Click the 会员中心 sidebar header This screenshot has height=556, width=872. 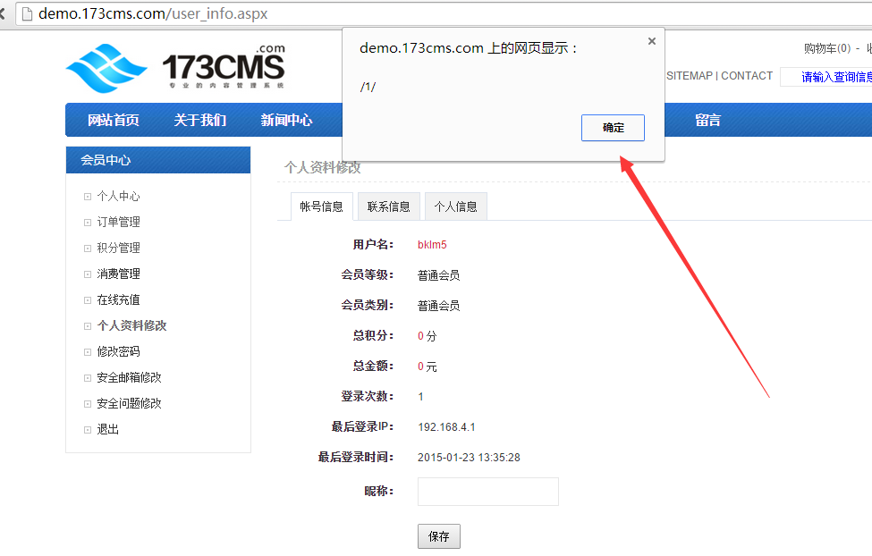pos(158,160)
